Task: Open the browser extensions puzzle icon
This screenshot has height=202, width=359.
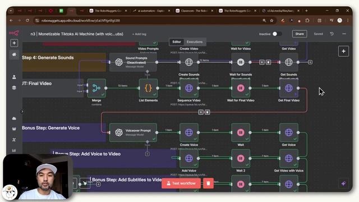Action: (x=307, y=21)
